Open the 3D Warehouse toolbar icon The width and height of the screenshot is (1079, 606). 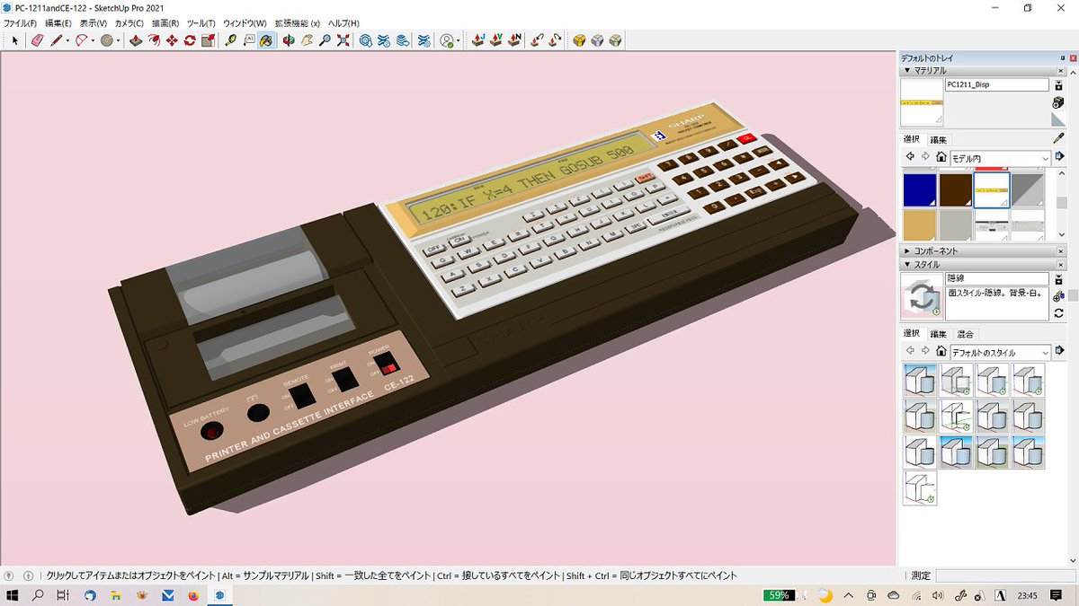coord(366,40)
